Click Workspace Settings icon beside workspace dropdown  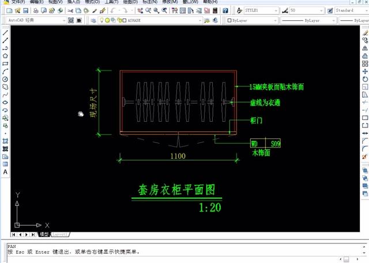pos(71,21)
